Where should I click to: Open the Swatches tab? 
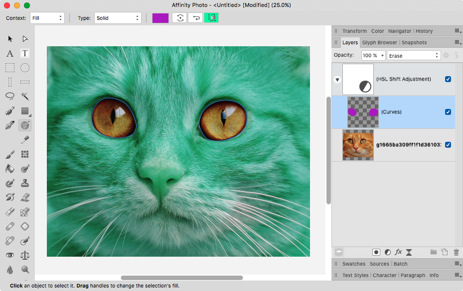pyautogui.click(x=353, y=264)
